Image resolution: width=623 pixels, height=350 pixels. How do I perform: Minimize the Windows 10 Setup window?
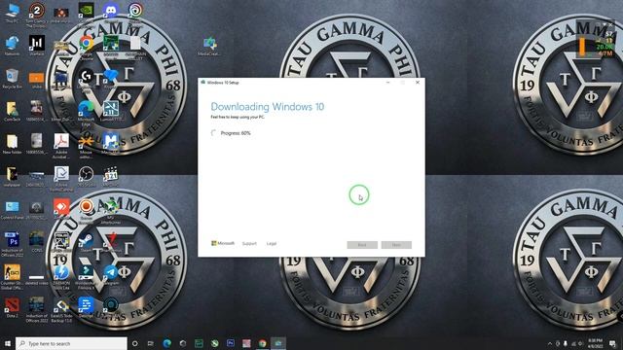pyautogui.click(x=388, y=83)
